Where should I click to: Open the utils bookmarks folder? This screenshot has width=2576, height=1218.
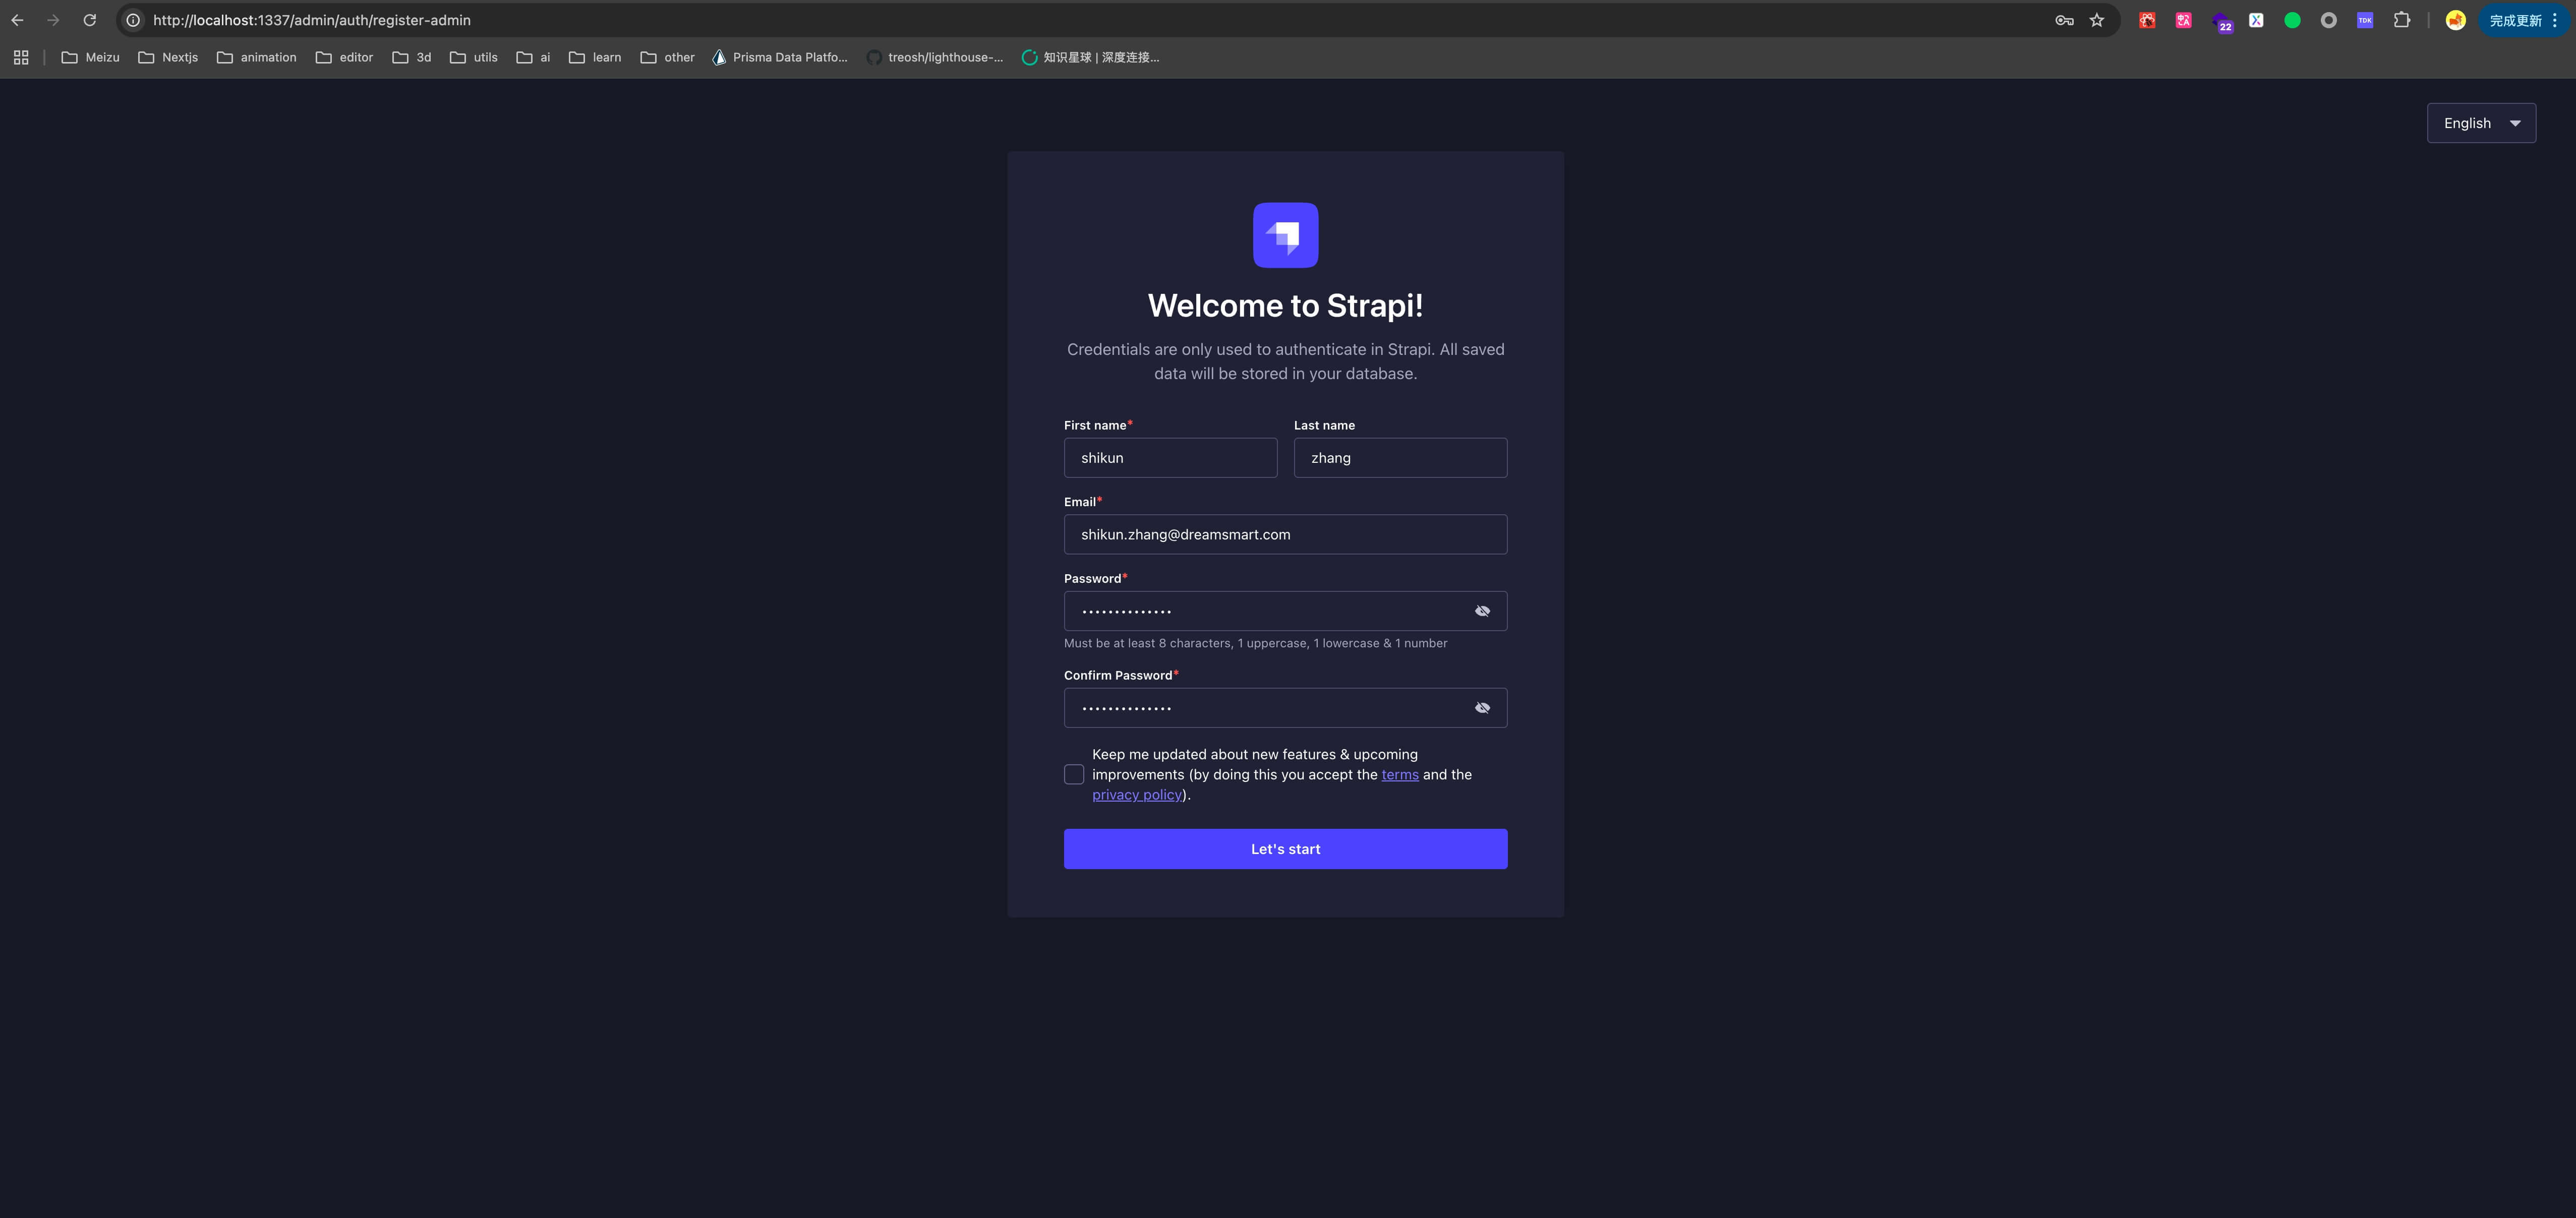474,57
